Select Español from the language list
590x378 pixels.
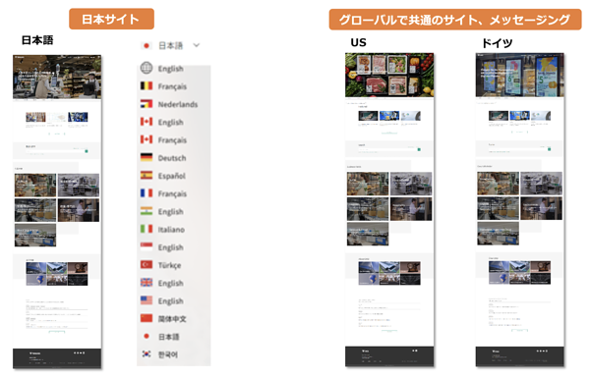[171, 176]
